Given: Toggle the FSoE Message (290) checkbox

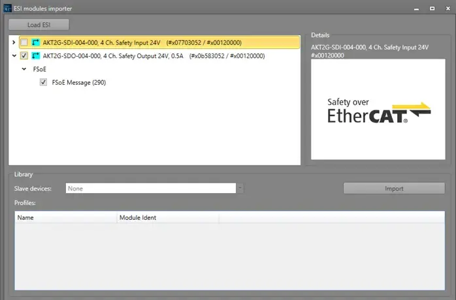Looking at the screenshot, I should coord(43,83).
